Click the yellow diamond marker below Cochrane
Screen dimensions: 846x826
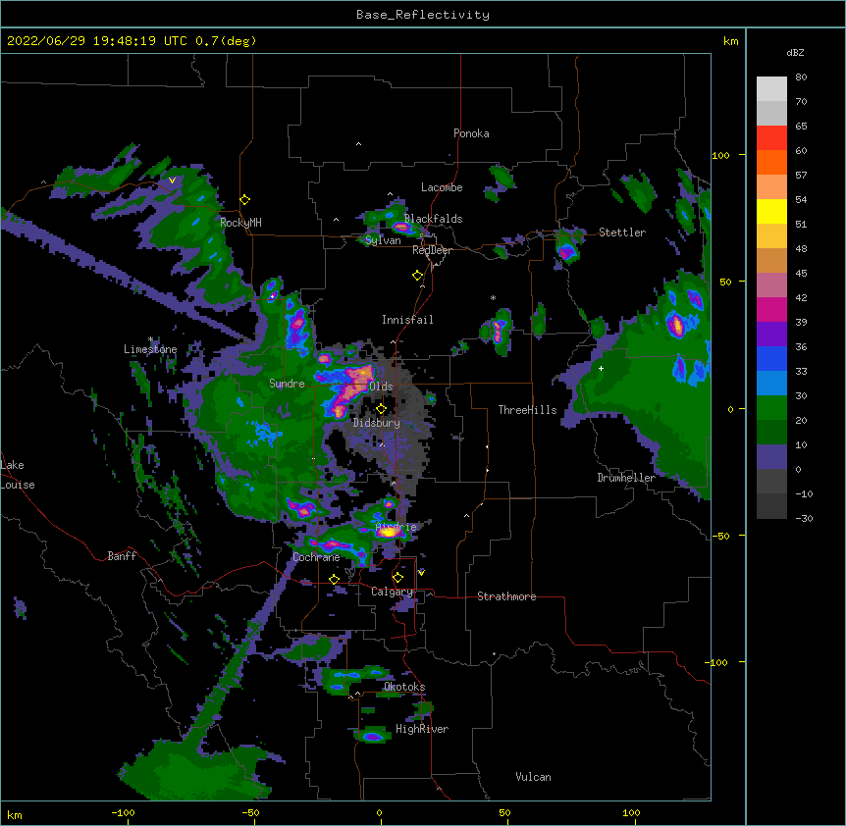click(334, 580)
